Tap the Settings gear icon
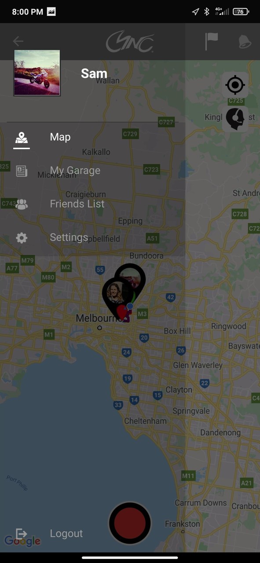 point(22,238)
